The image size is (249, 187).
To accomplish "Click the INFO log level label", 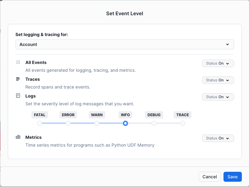I will click(125, 115).
